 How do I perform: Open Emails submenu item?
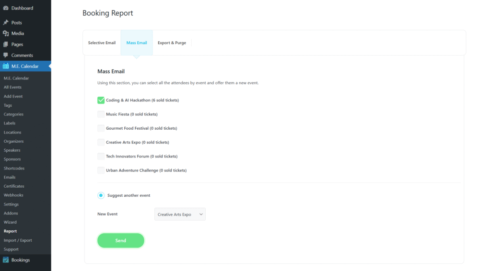[10, 177]
